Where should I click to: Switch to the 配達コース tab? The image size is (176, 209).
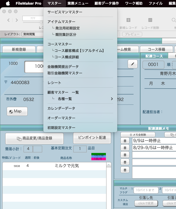(x=154, y=56)
